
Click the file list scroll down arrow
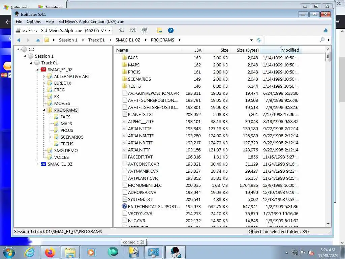pos(328,224)
